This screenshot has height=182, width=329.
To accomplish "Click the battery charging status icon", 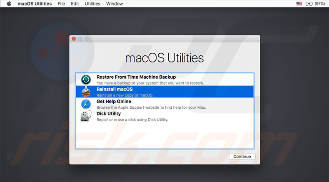I will [x=309, y=4].
